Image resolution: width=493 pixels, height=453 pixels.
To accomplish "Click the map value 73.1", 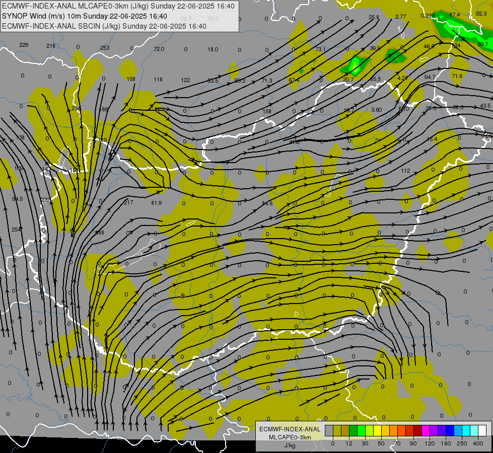I will coord(320,49).
